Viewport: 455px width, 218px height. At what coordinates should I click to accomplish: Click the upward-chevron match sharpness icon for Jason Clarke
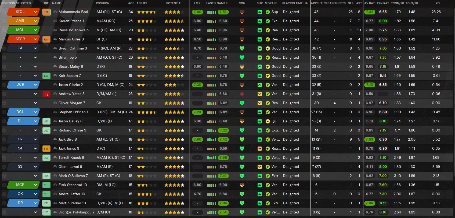pyautogui.click(x=260, y=85)
